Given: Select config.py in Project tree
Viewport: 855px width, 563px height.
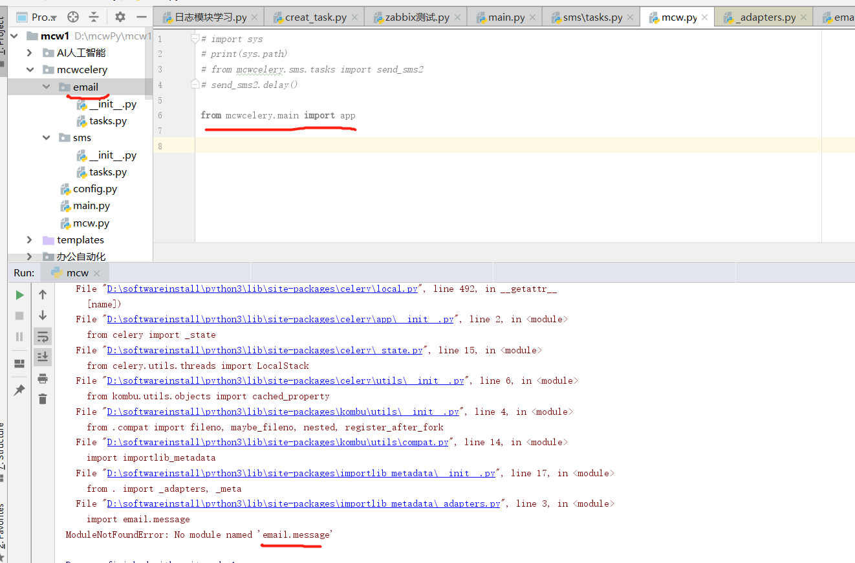Looking at the screenshot, I should (89, 189).
